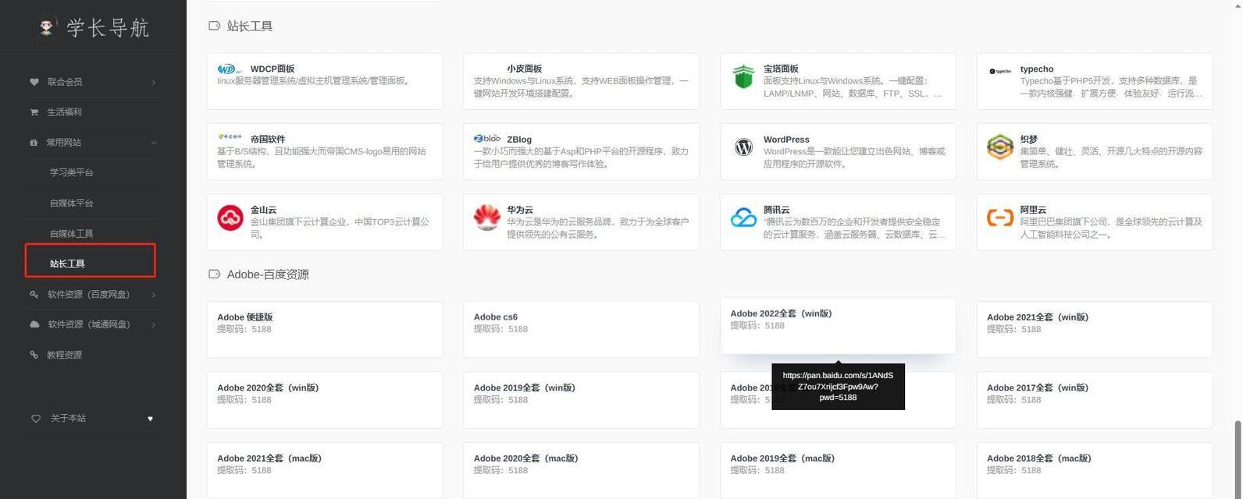The image size is (1243, 499).
Task: Expand the 关于本站 dropdown arrow
Action: pos(150,419)
